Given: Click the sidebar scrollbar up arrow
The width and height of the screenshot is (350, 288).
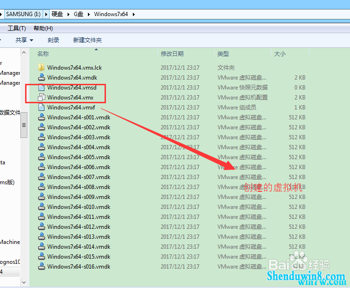Looking at the screenshot, I should point(24,53).
